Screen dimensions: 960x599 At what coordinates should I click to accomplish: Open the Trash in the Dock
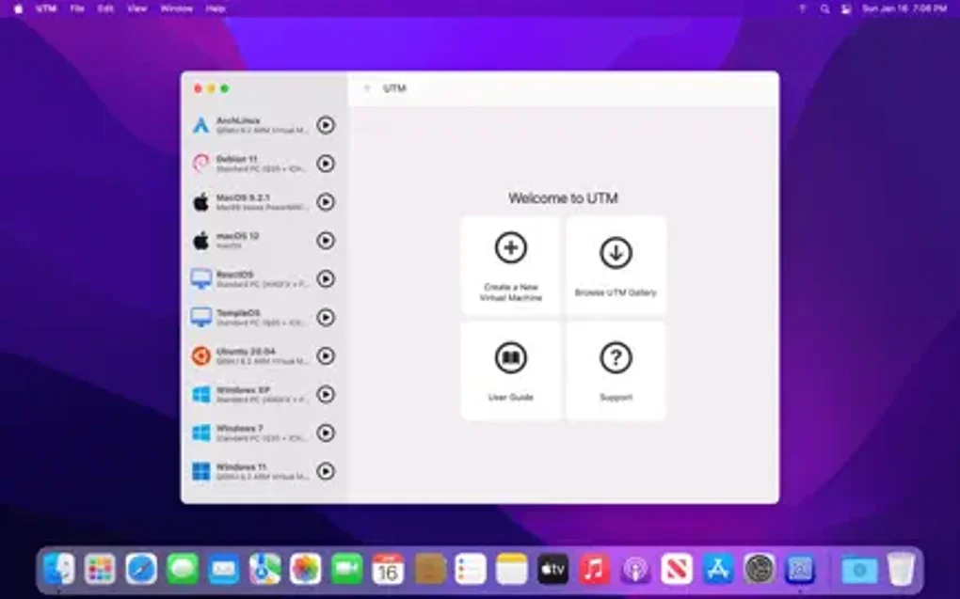point(901,570)
